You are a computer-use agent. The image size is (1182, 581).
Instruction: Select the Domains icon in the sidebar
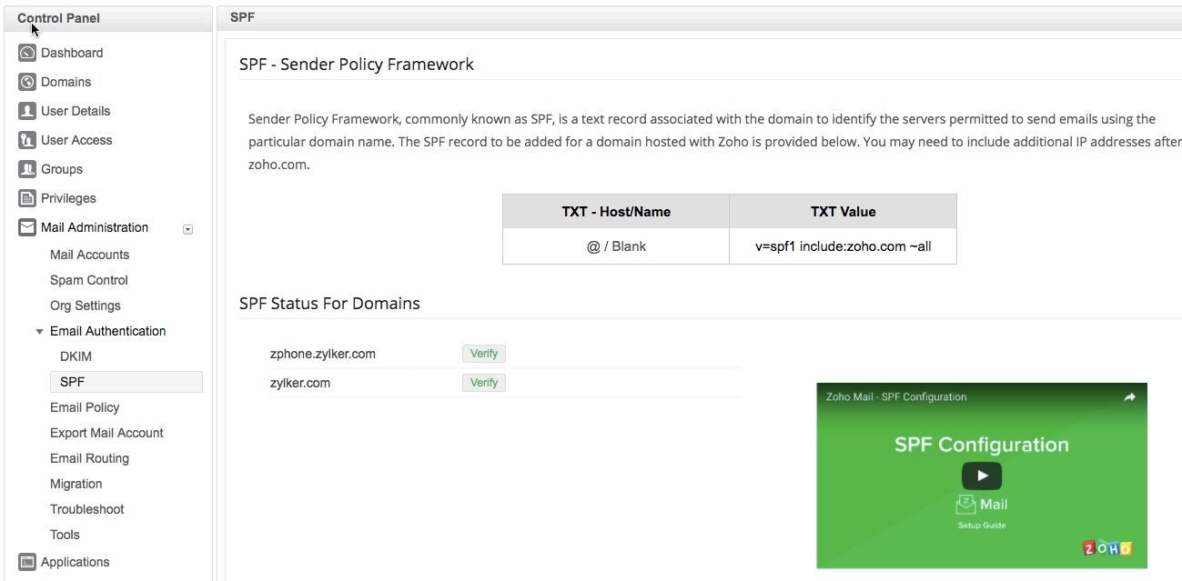(27, 82)
